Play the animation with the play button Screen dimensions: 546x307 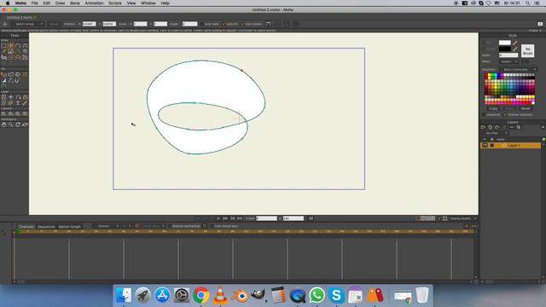(218, 218)
